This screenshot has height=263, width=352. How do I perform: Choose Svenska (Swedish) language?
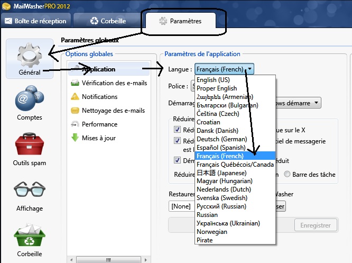(235, 198)
